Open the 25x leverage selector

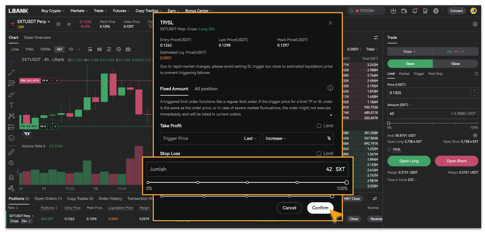[x=455, y=52]
